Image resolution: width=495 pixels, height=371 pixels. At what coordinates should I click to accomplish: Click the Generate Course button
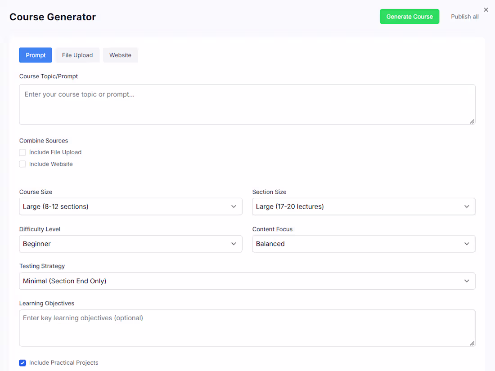(409, 16)
